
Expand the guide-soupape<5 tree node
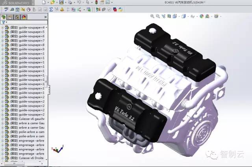click(x=2, y=32)
